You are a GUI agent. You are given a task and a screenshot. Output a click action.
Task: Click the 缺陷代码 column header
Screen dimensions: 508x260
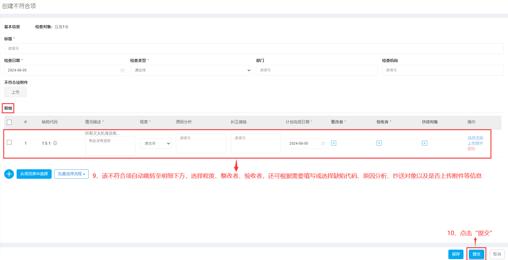(x=50, y=122)
